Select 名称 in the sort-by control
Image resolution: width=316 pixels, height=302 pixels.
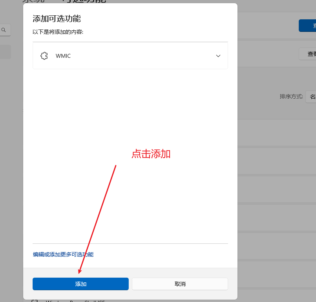click(311, 96)
